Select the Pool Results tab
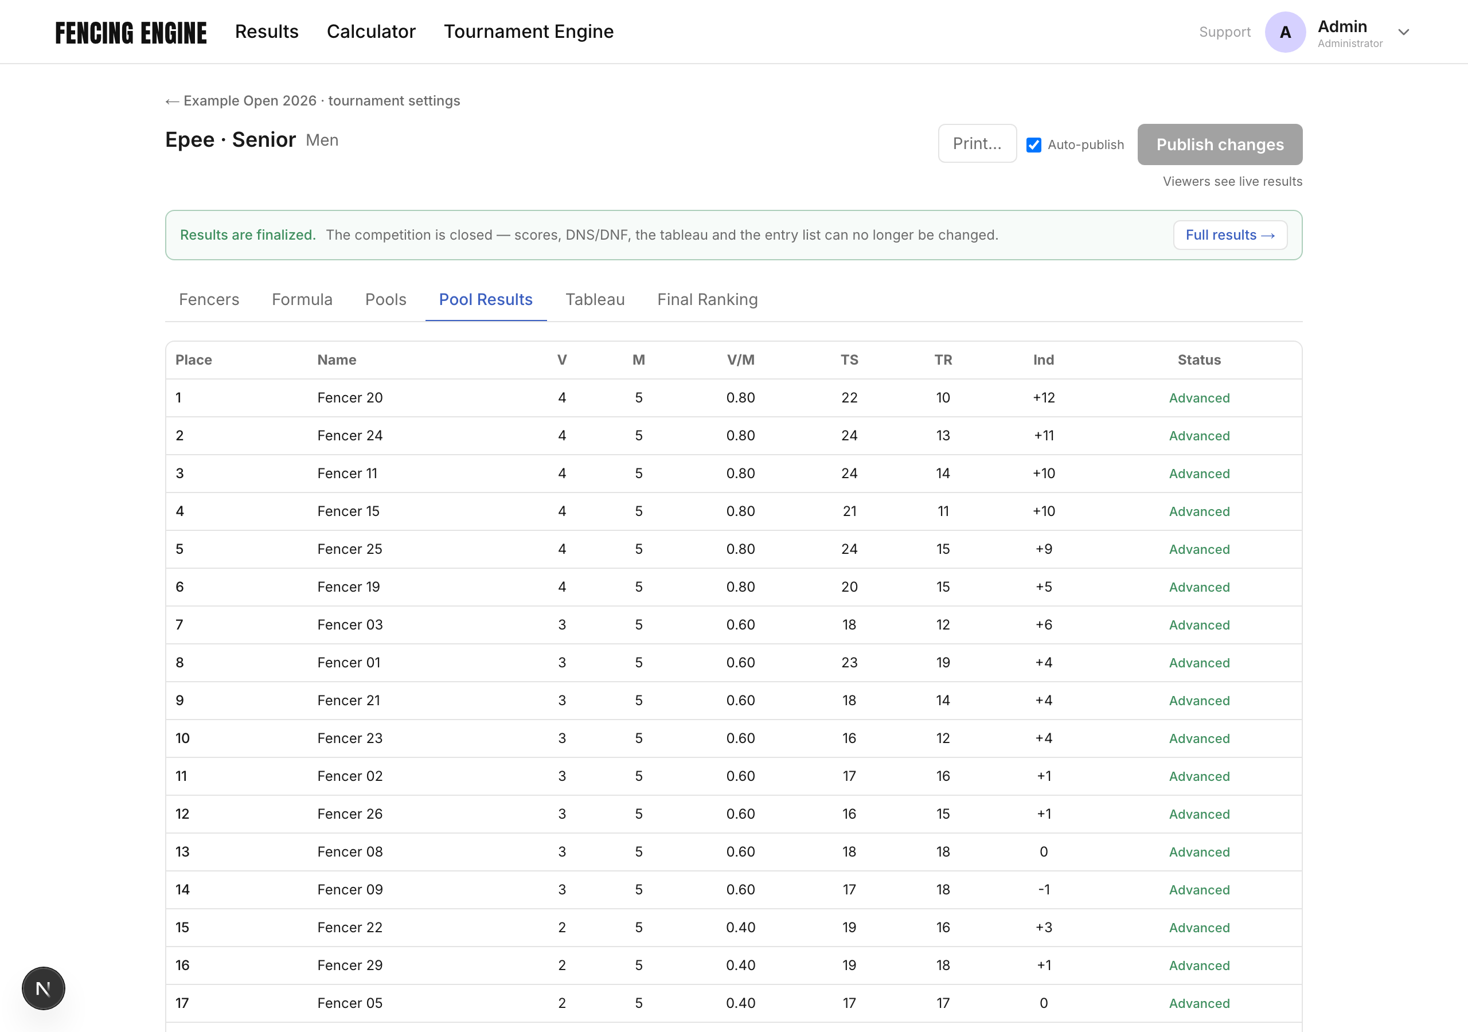1468x1032 pixels. click(486, 299)
